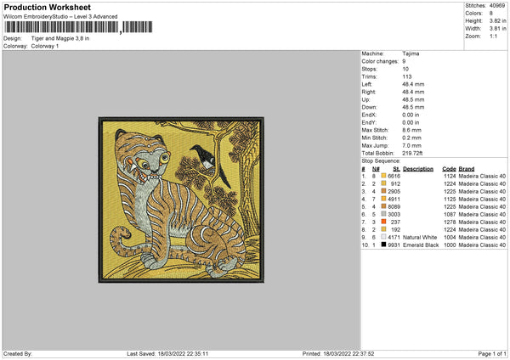Click thread code 1278

[450, 222]
